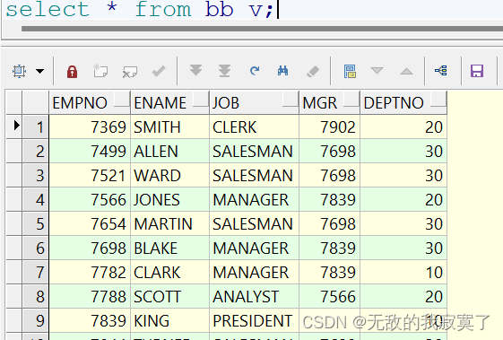Click the SQL editor horizontal scrollbar
Viewport: 503px width, 340px height.
tap(262, 29)
